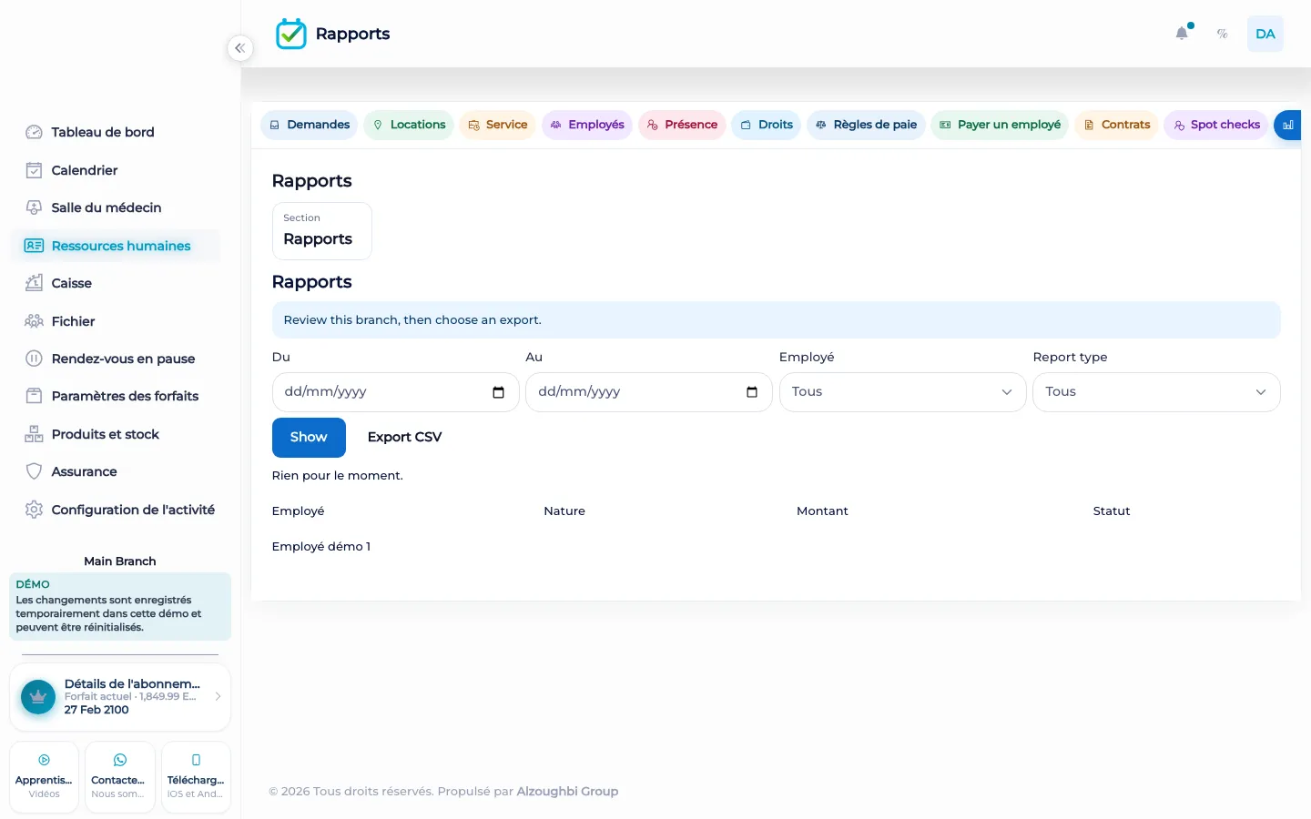Open Payer un employé tab
This screenshot has height=819, width=1311.
tap(1000, 125)
